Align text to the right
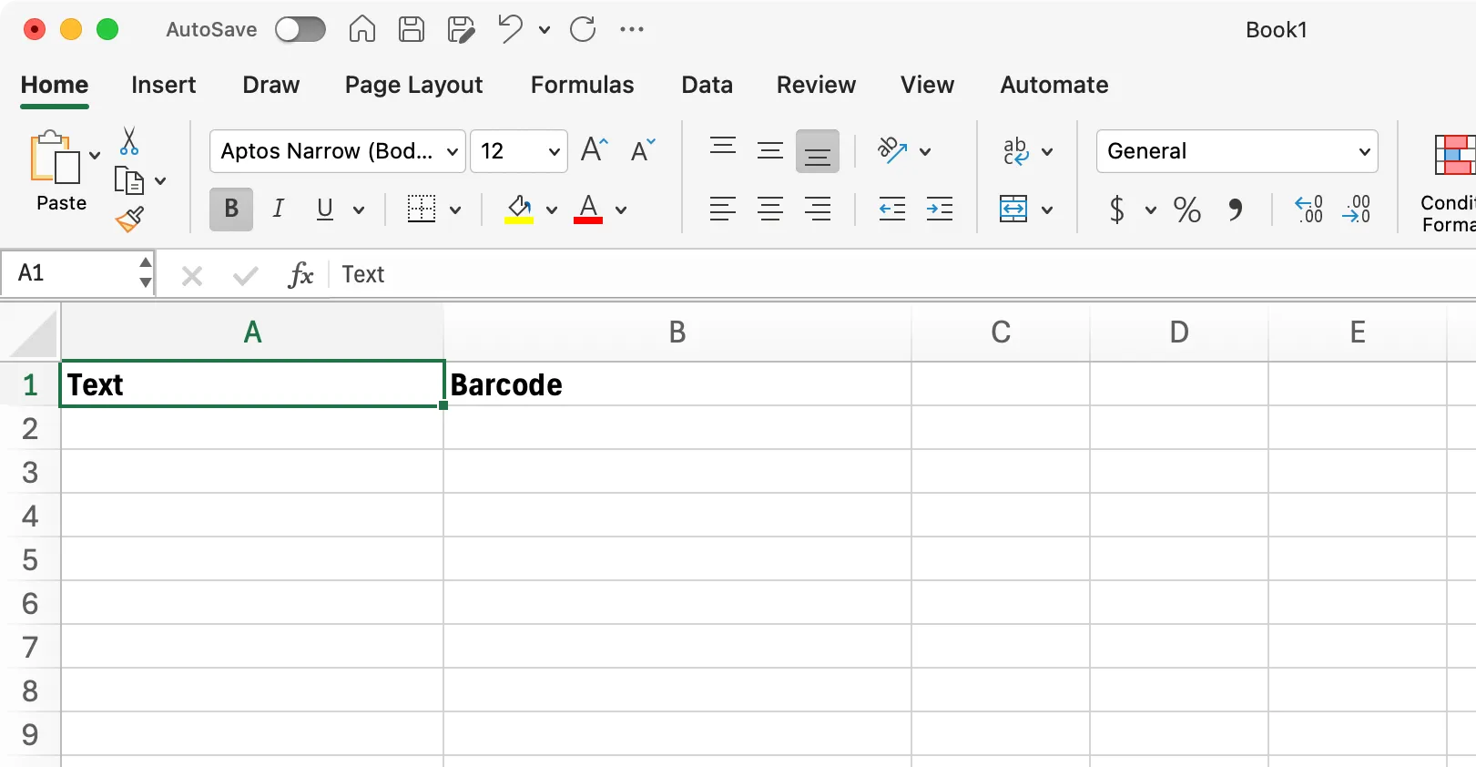The height and width of the screenshot is (767, 1476). pos(818,210)
